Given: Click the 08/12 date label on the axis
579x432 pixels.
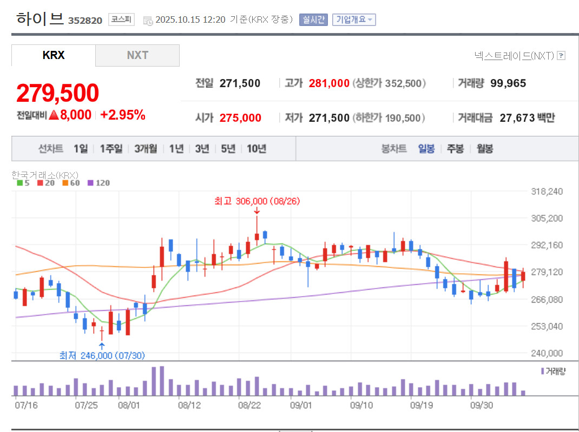Looking at the screenshot, I should tap(189, 405).
